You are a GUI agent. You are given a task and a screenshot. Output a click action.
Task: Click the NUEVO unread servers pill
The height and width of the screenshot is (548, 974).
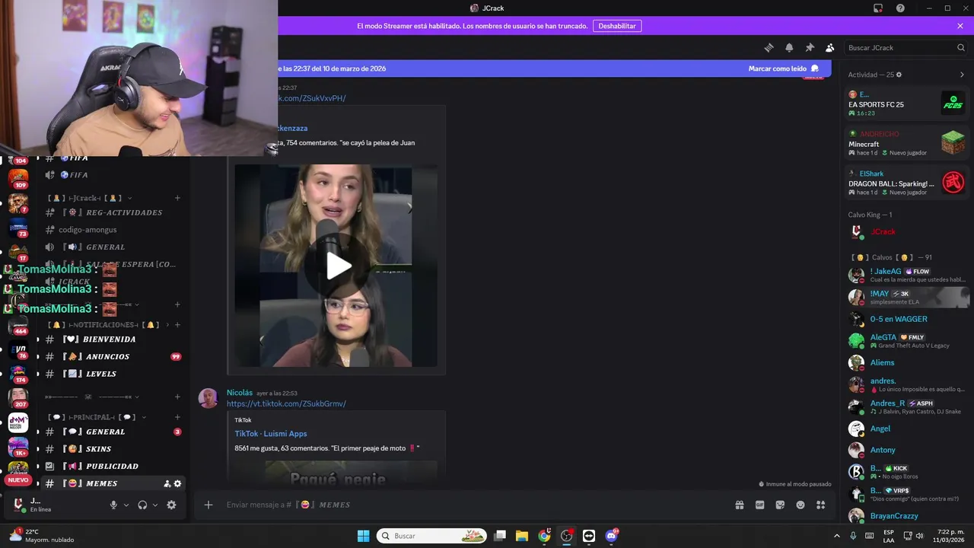18,480
